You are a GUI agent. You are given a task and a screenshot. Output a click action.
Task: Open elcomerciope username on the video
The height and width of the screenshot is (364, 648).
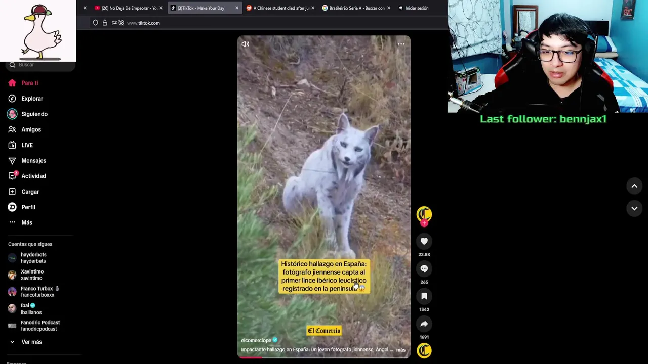[x=256, y=340]
